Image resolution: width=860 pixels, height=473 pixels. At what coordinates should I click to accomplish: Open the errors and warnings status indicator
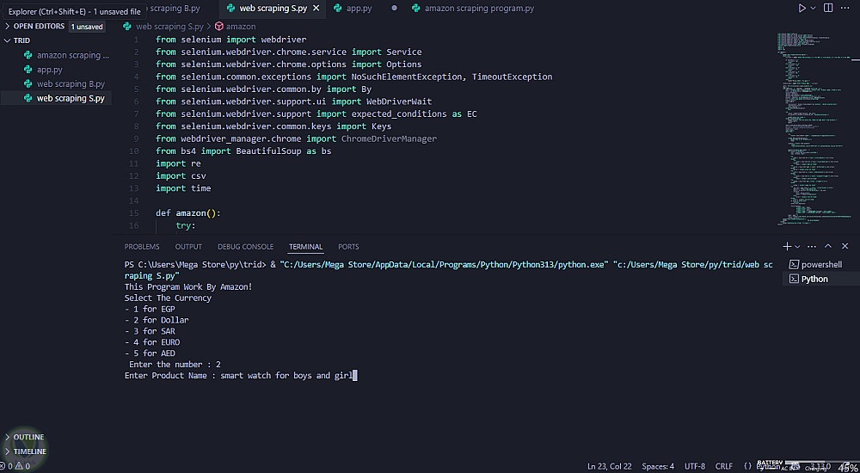15,466
